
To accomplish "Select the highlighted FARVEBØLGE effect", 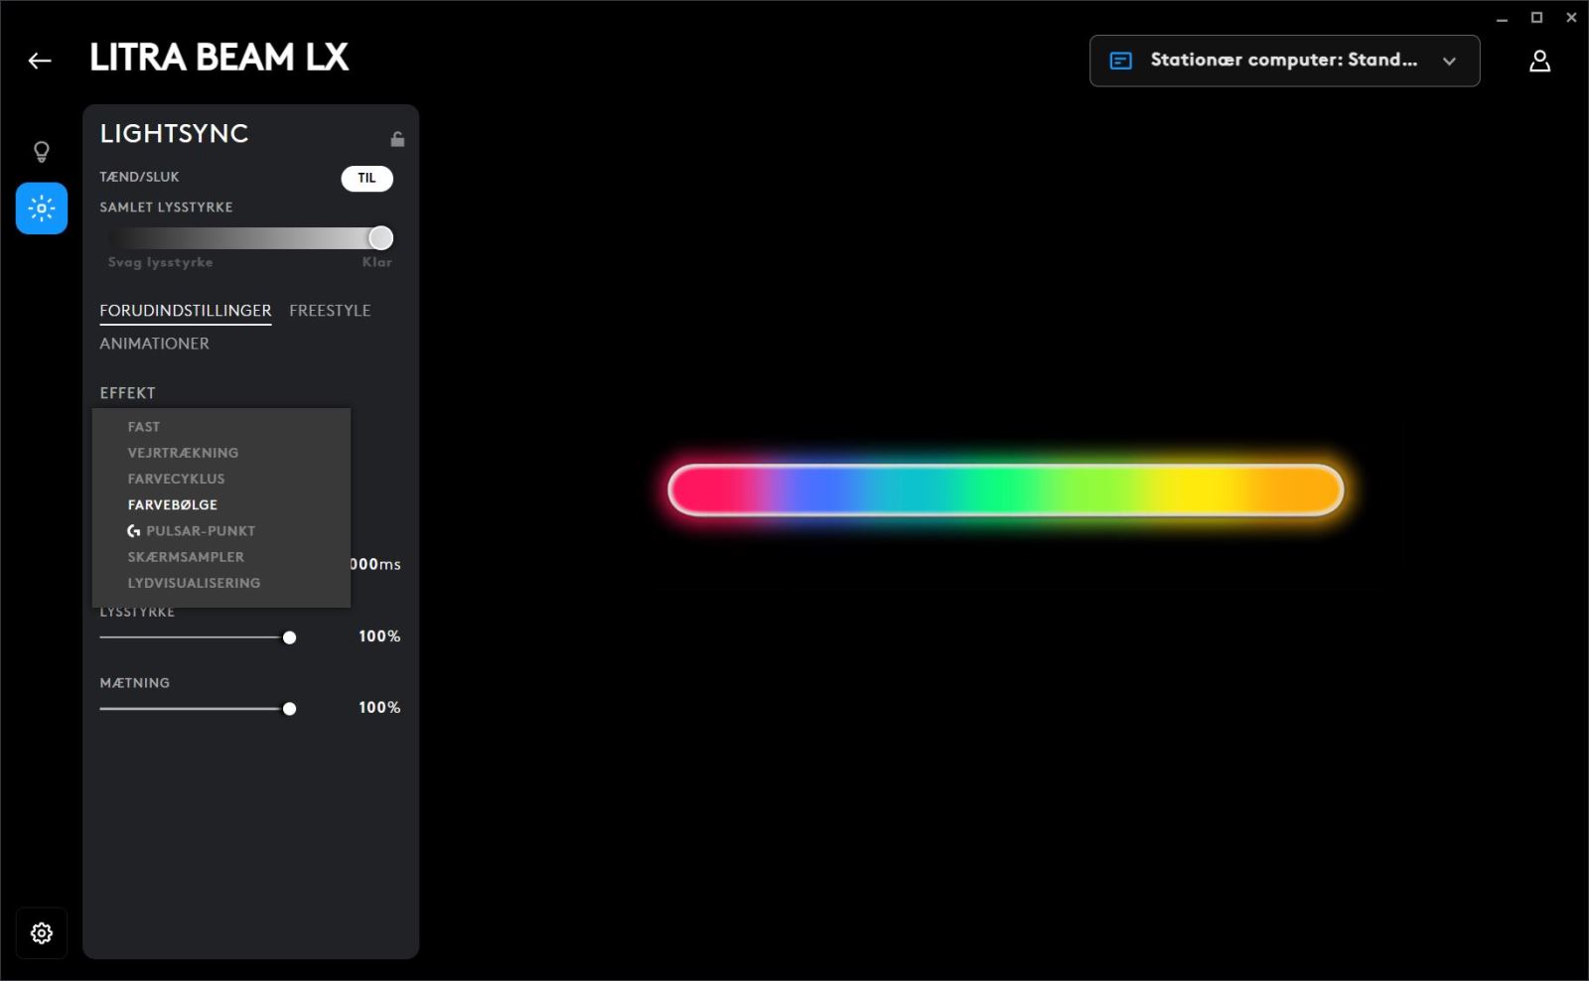I will click(173, 504).
